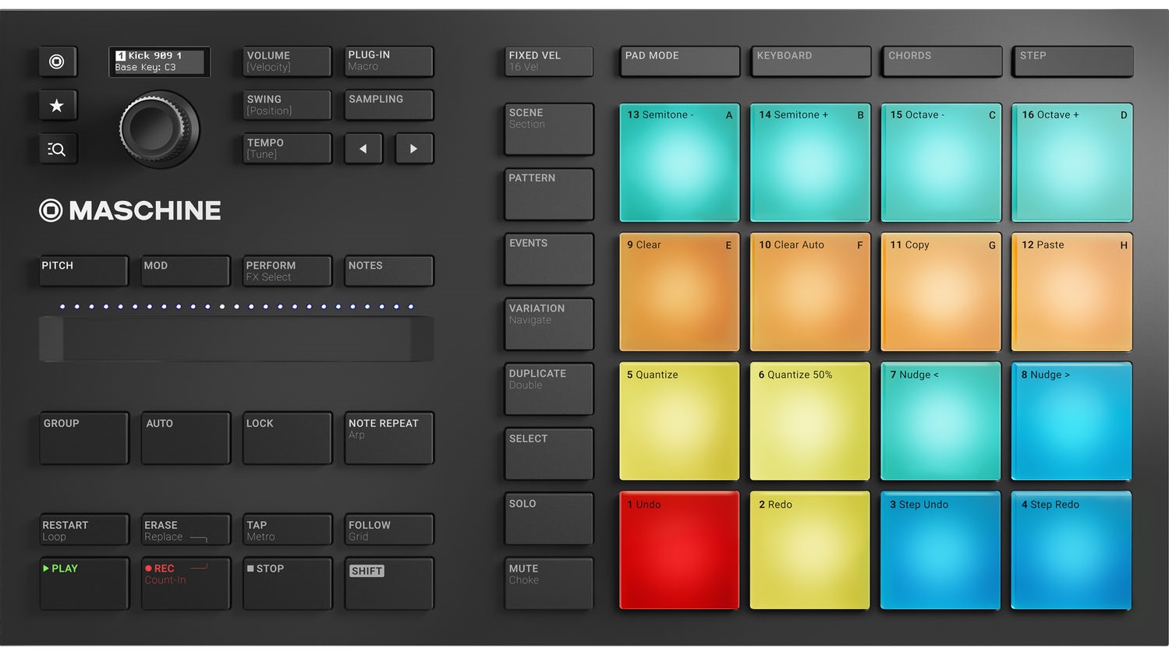Image resolution: width=1169 pixels, height=655 pixels.
Task: Activate Record with Count-In
Action: [184, 583]
